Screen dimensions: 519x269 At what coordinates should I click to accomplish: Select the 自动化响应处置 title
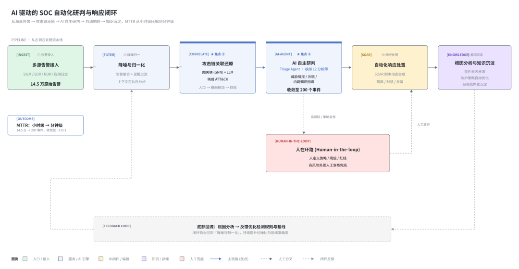coord(390,65)
